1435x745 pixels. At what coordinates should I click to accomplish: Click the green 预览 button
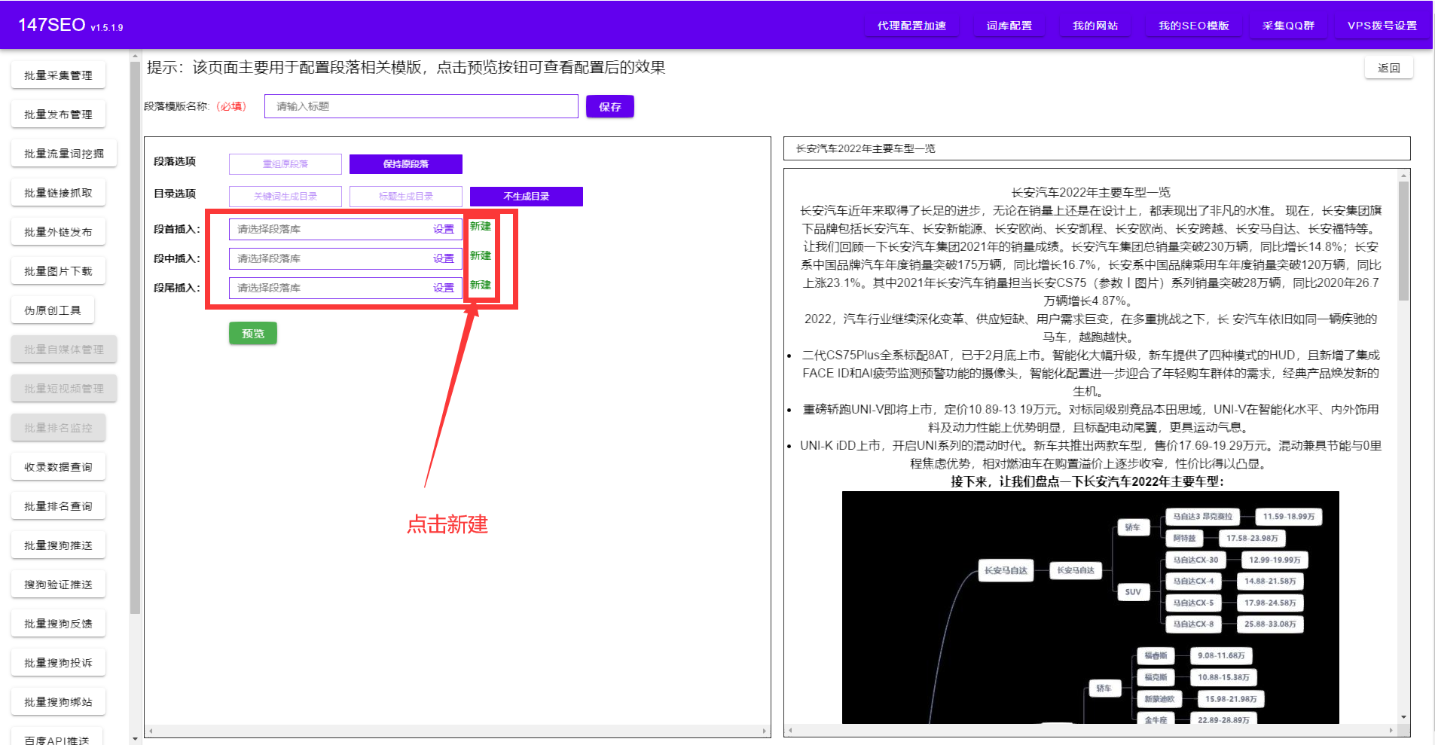coord(253,333)
